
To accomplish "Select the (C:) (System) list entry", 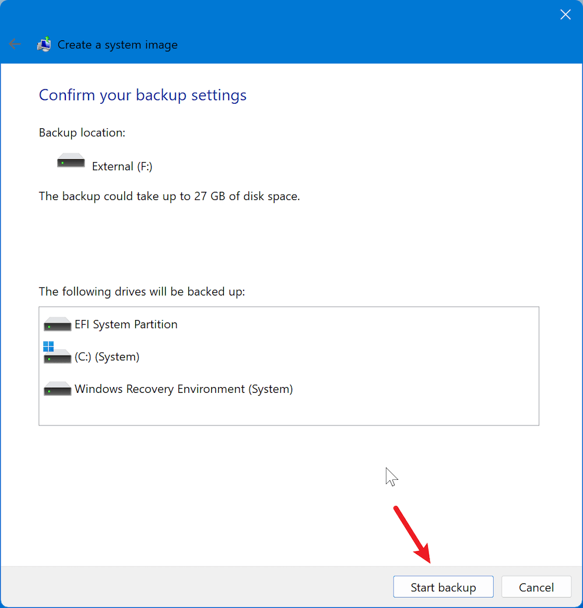I will [107, 357].
